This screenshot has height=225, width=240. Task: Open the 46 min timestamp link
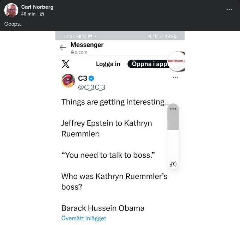point(28,14)
